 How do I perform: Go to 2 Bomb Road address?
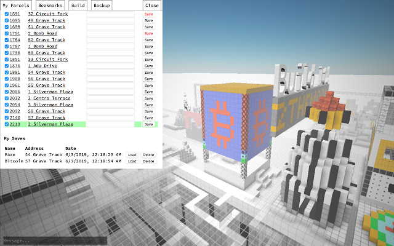pyautogui.click(x=42, y=33)
